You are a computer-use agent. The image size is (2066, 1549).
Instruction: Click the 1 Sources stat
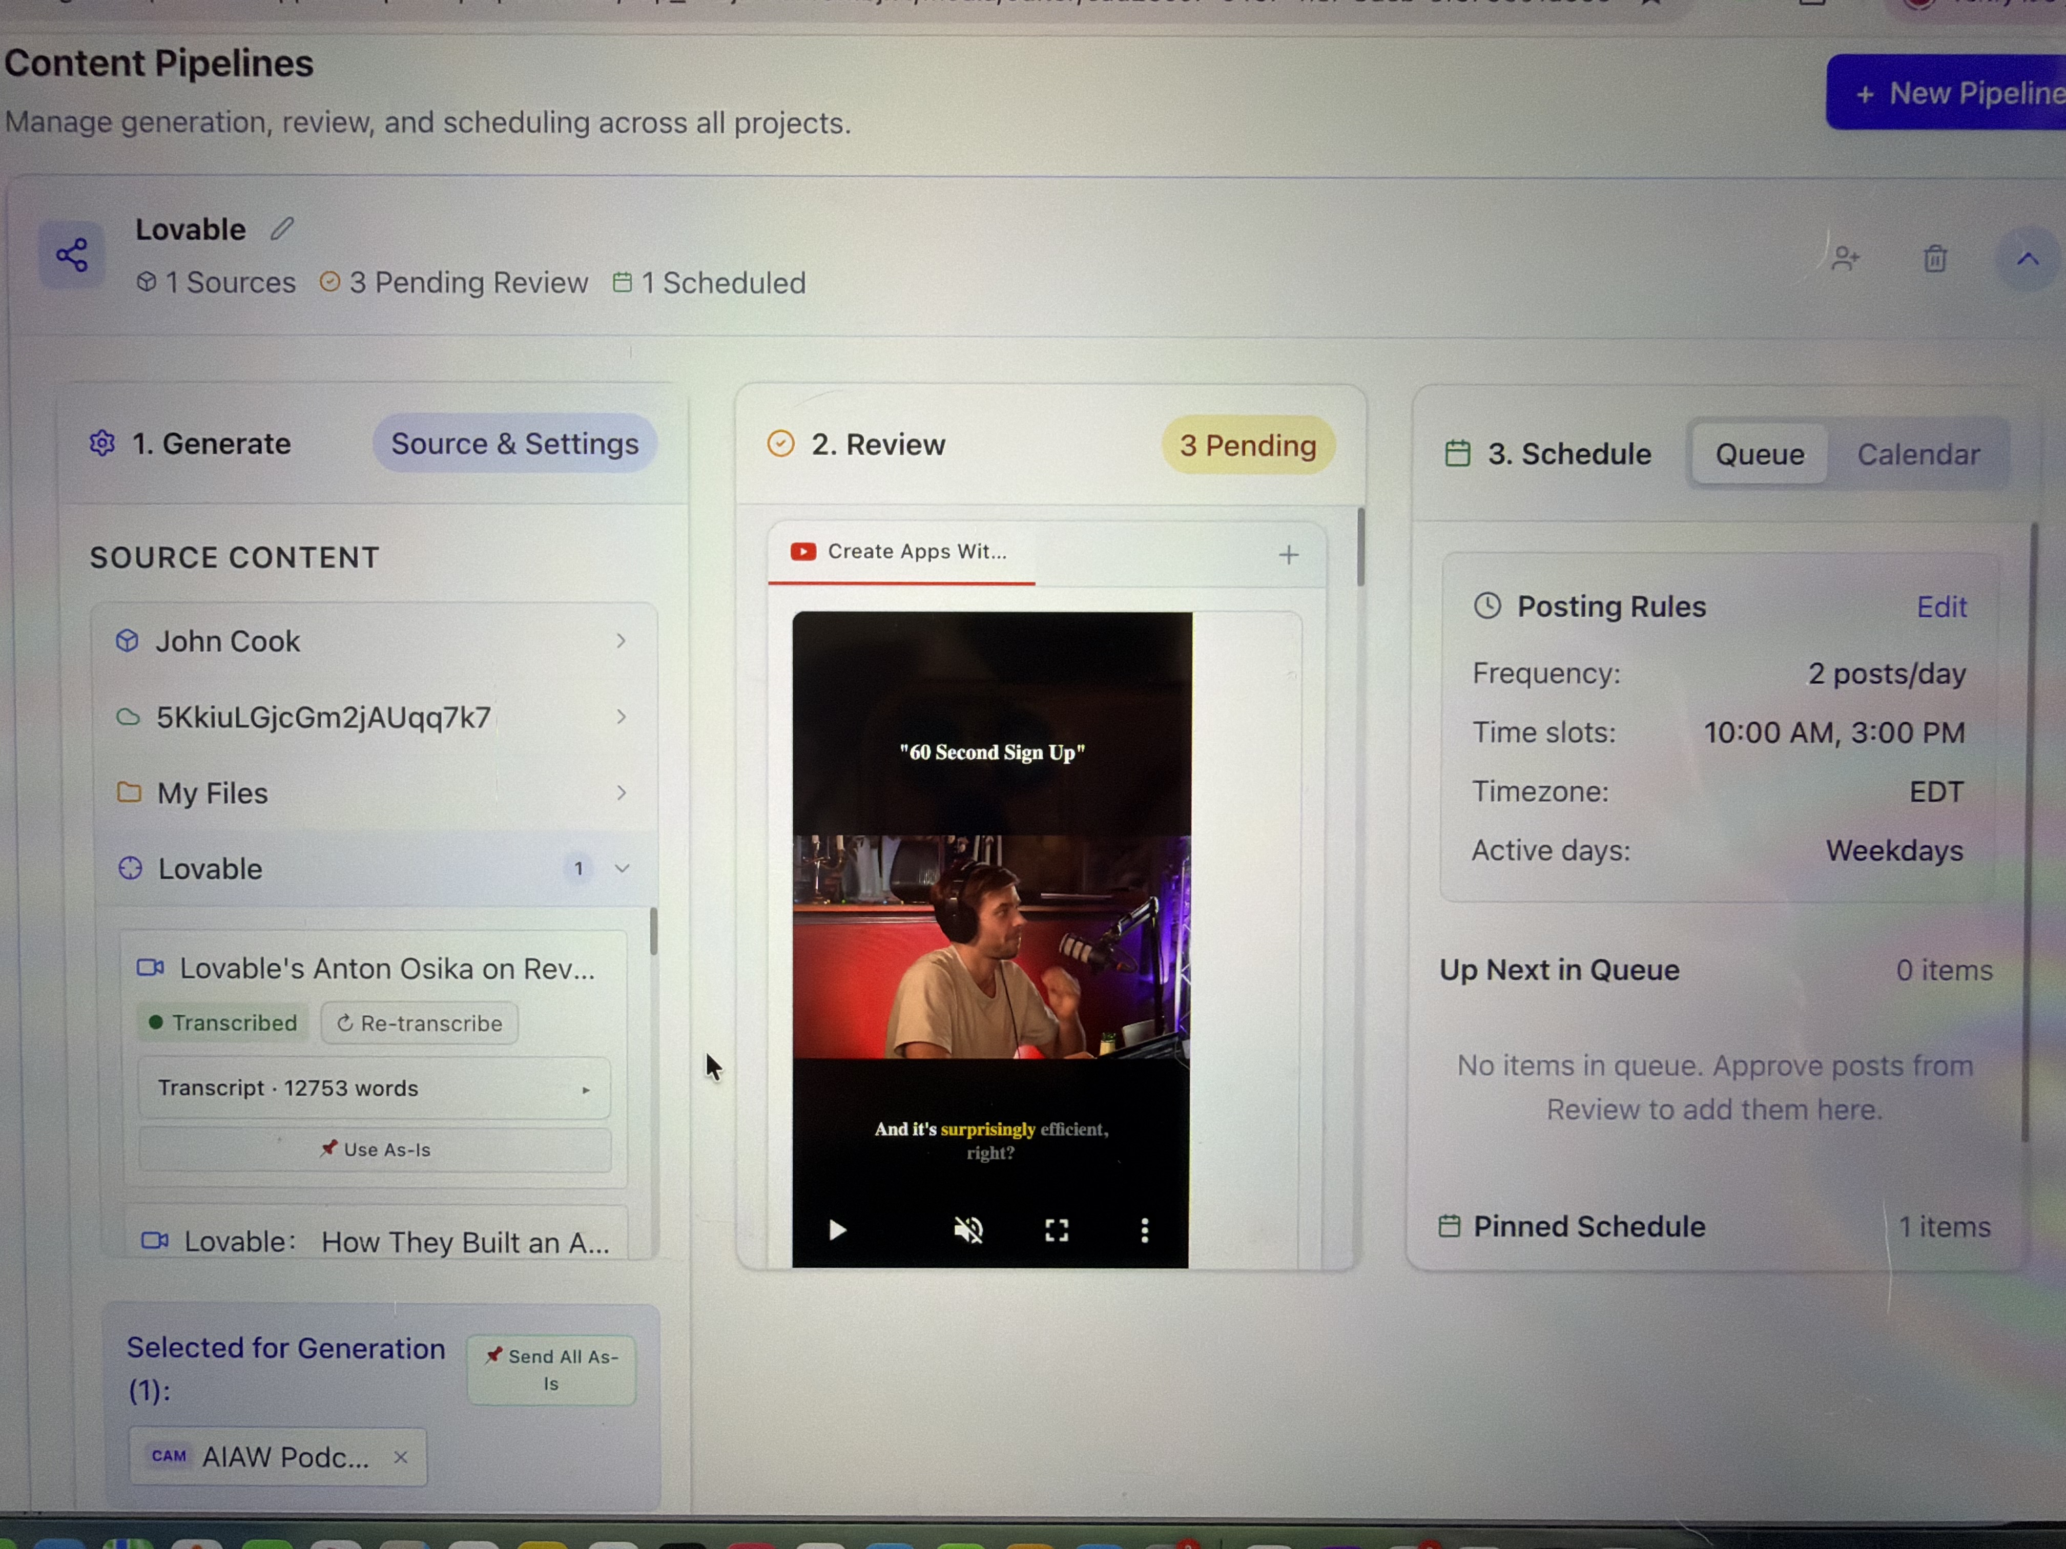coord(217,282)
